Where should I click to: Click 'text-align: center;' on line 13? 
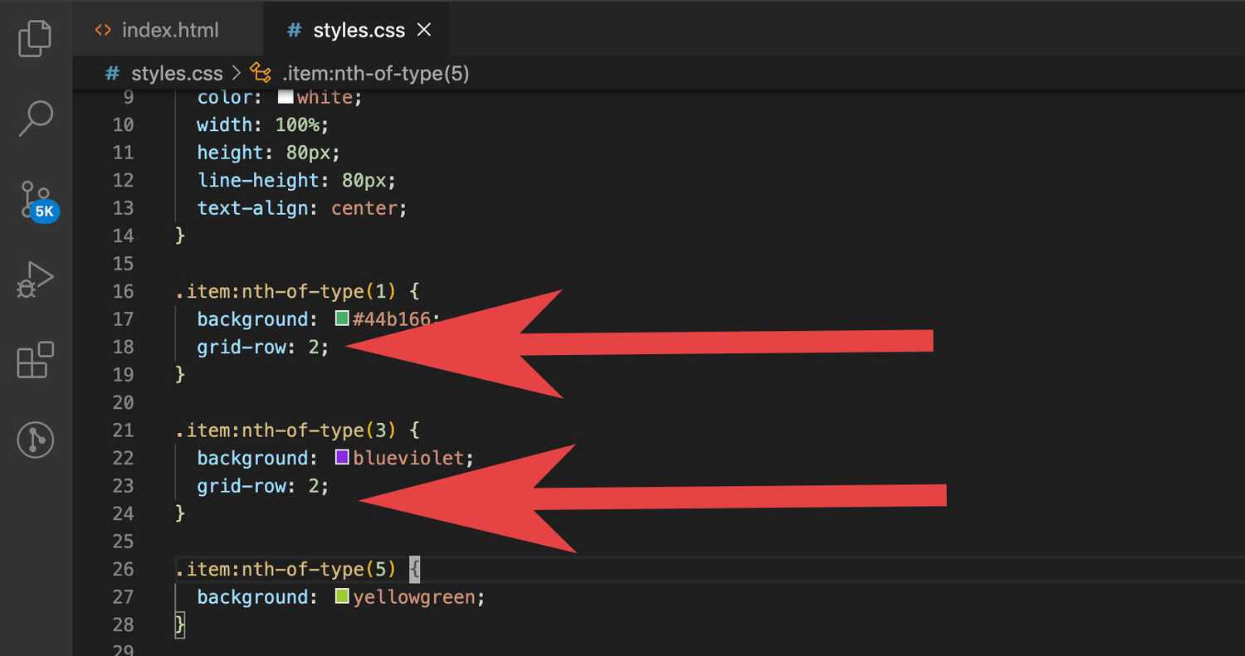[302, 207]
